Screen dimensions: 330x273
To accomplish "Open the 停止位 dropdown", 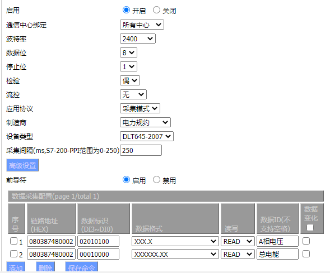I will (128, 66).
